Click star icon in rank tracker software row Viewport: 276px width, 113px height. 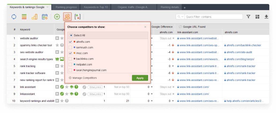click(x=62, y=73)
